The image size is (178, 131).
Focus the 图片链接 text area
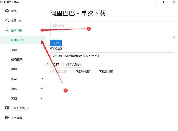click(x=113, y=30)
